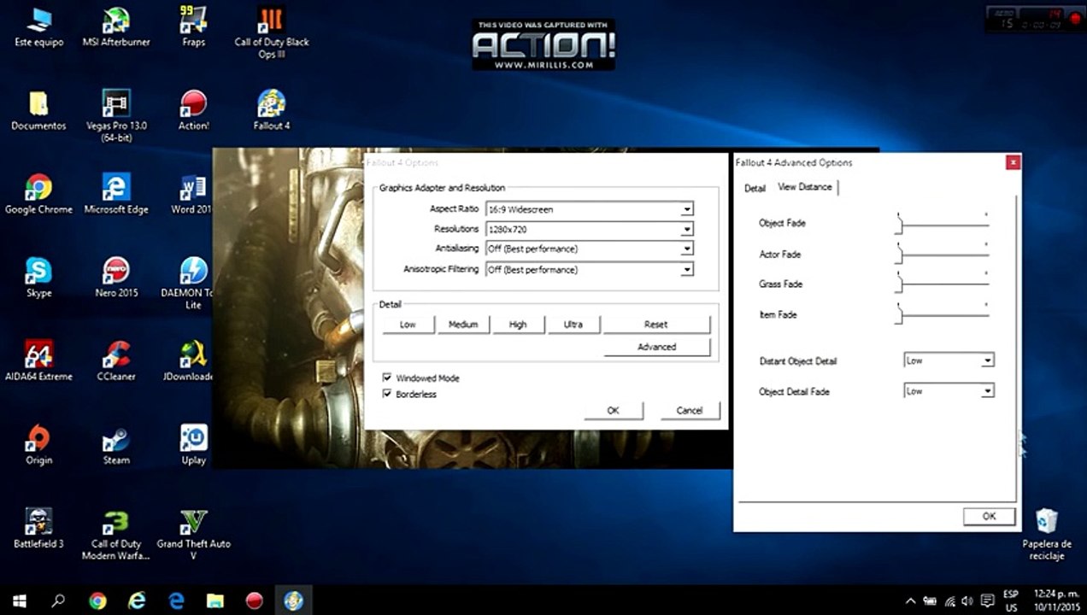Screen dimensions: 1087x615
Task: Click the ESP US language indicator
Action: (x=1011, y=600)
